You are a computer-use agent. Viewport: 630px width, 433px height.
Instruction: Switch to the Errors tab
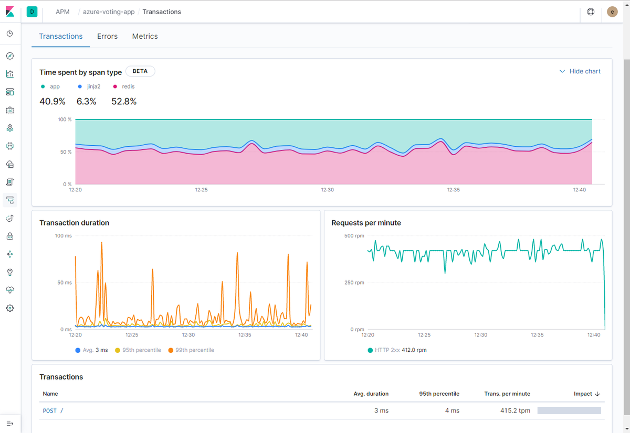[x=107, y=36]
